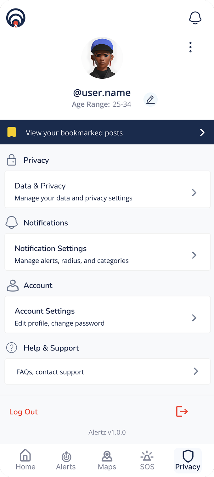214x477 pixels.
Task: Tap the yellow bookmark icon
Action: click(x=12, y=132)
